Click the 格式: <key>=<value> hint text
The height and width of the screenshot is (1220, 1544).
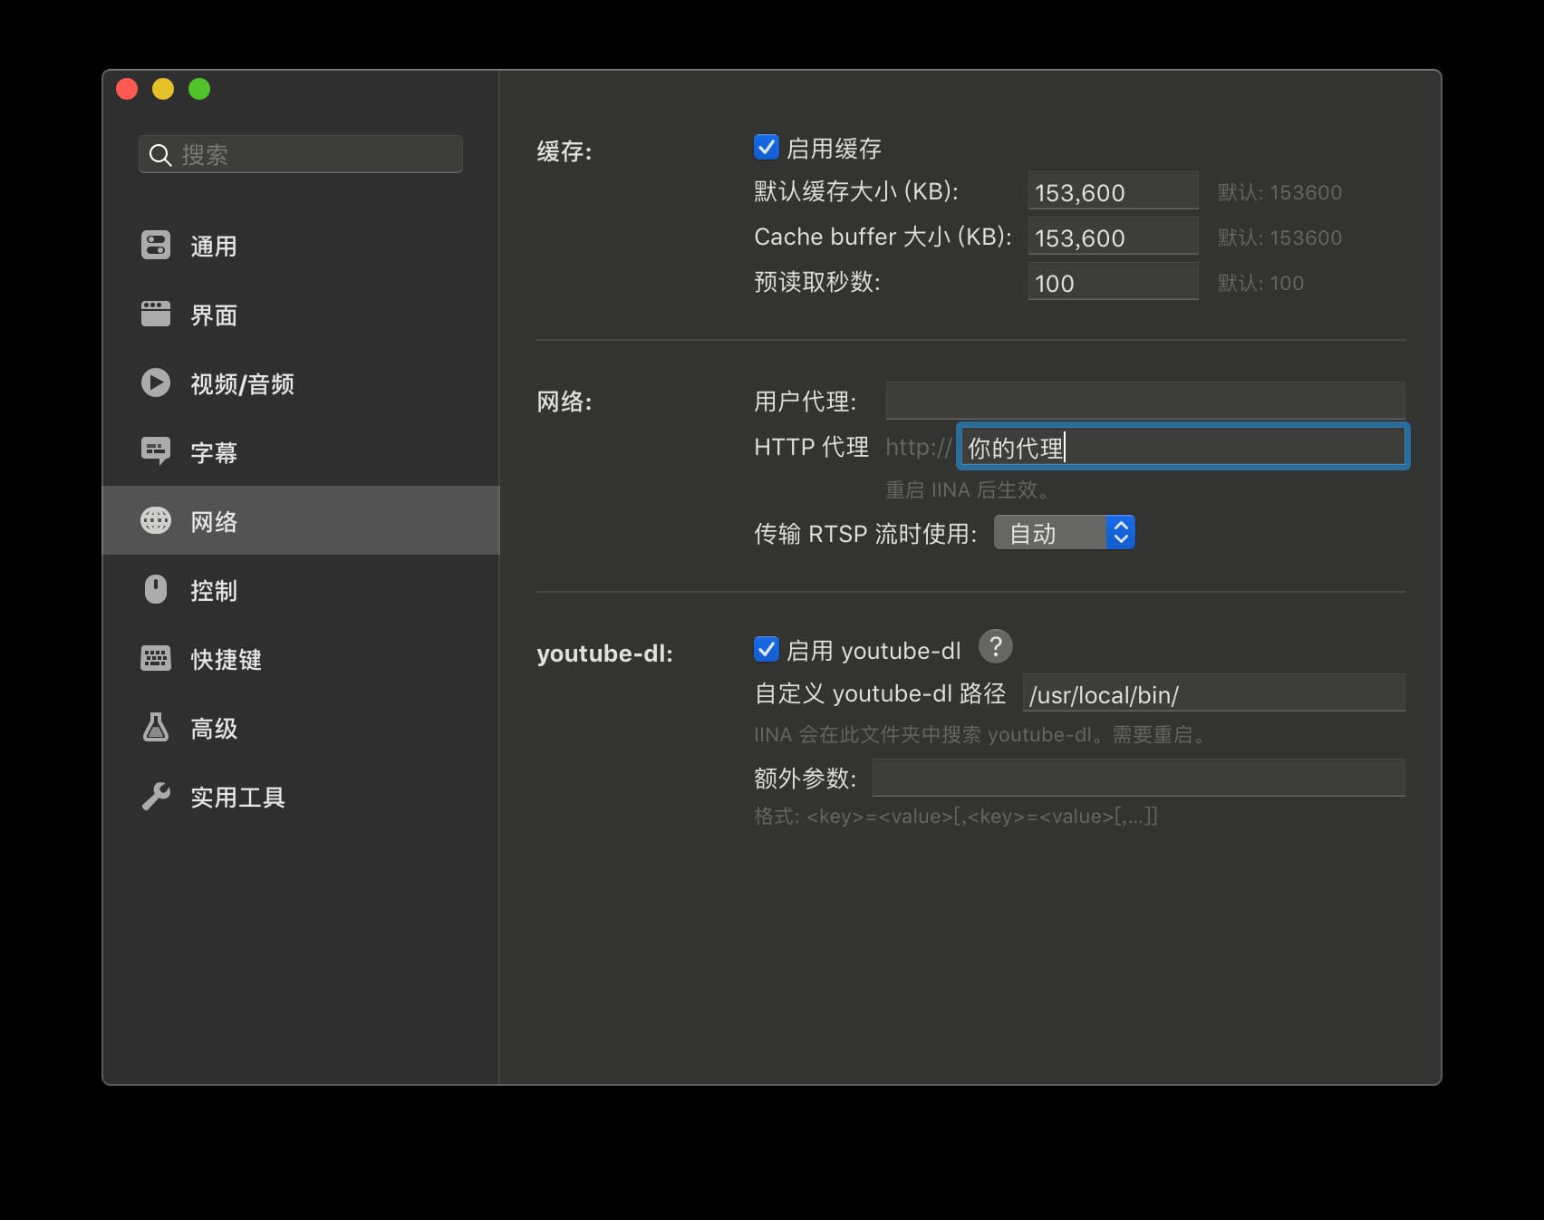tap(956, 816)
